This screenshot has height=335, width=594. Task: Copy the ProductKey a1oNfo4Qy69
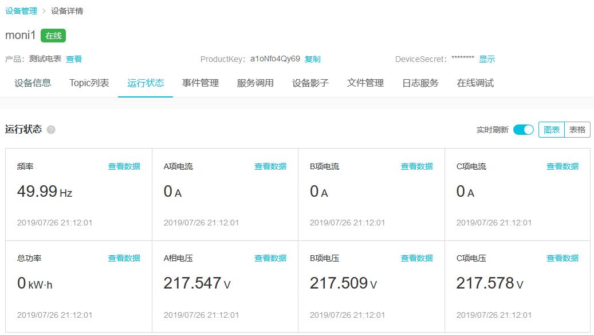(312, 59)
